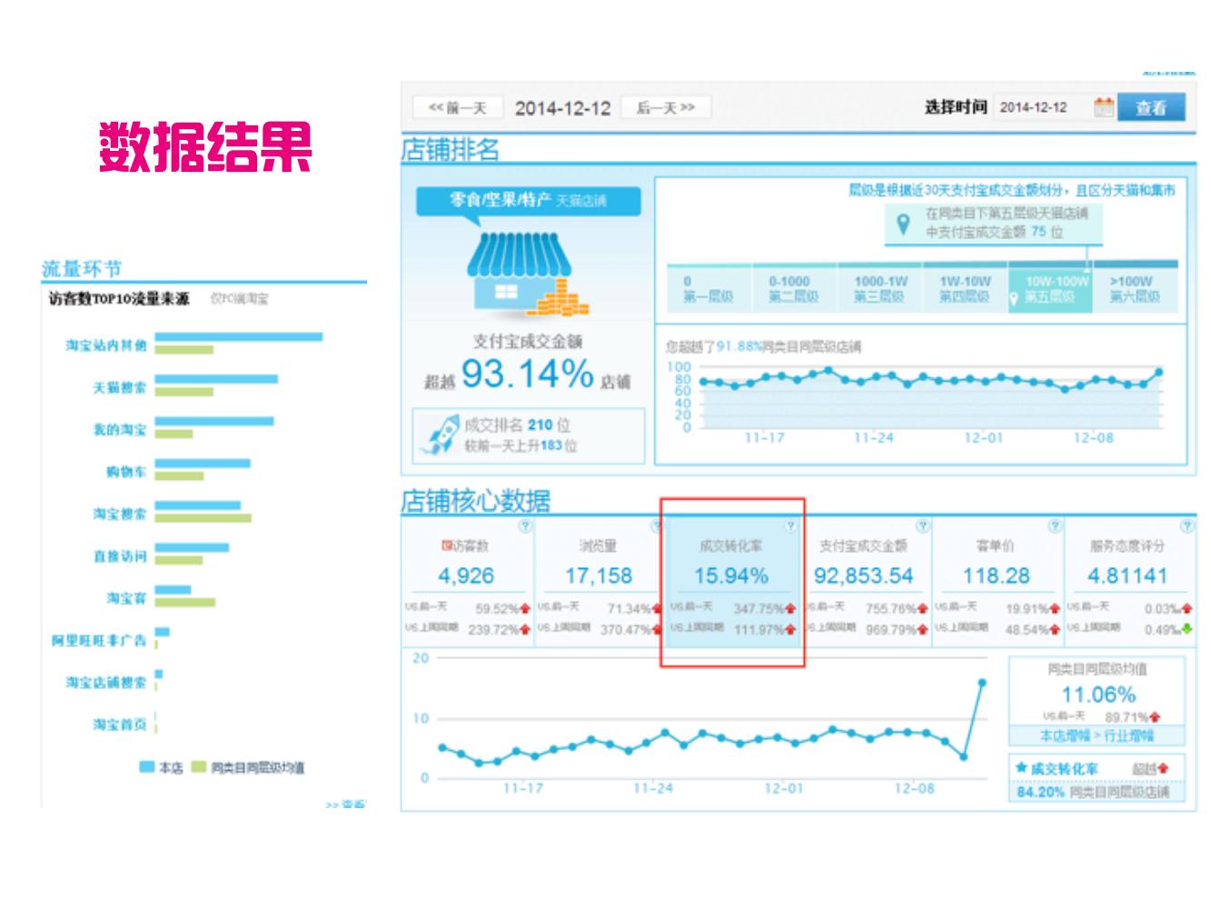The image size is (1211, 909).
Task: Click the red badge icon before 访客数
Action: tap(445, 544)
